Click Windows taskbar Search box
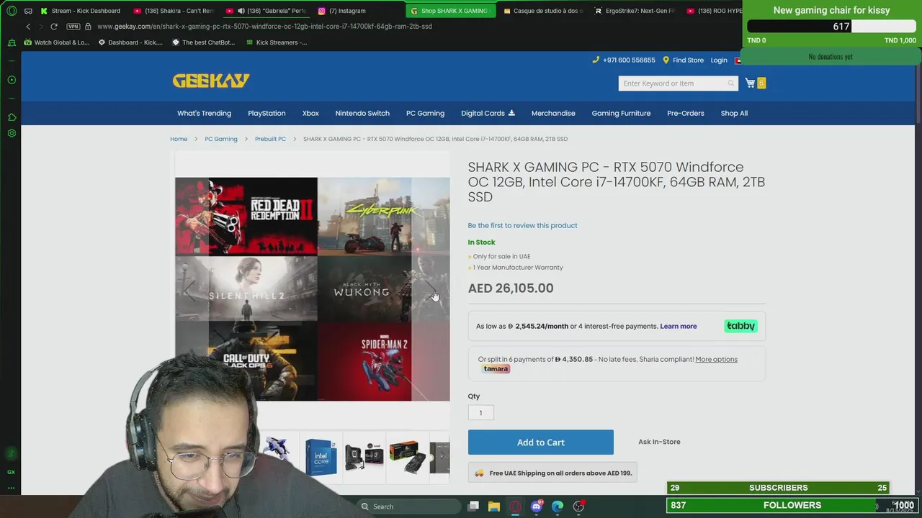922x518 pixels. point(408,506)
